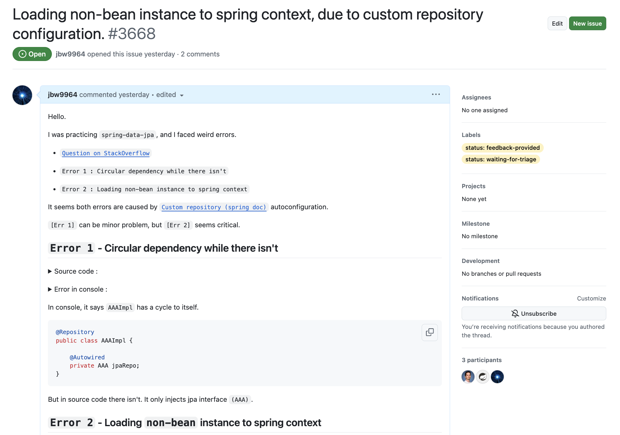The height and width of the screenshot is (435, 620).
Task: Click the third participant's galaxy avatar
Action: point(497,377)
